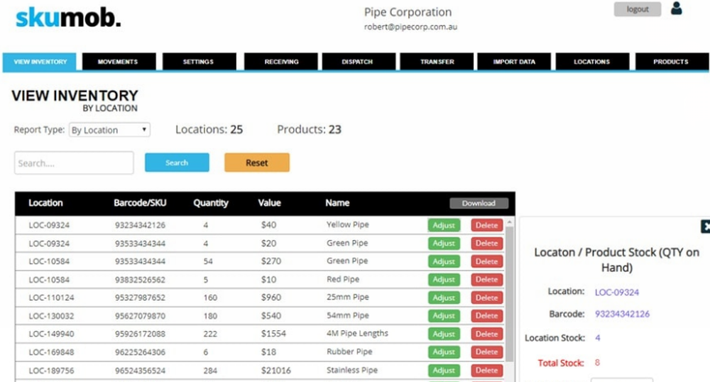Focus the Search input field
710x382 pixels.
[74, 163]
